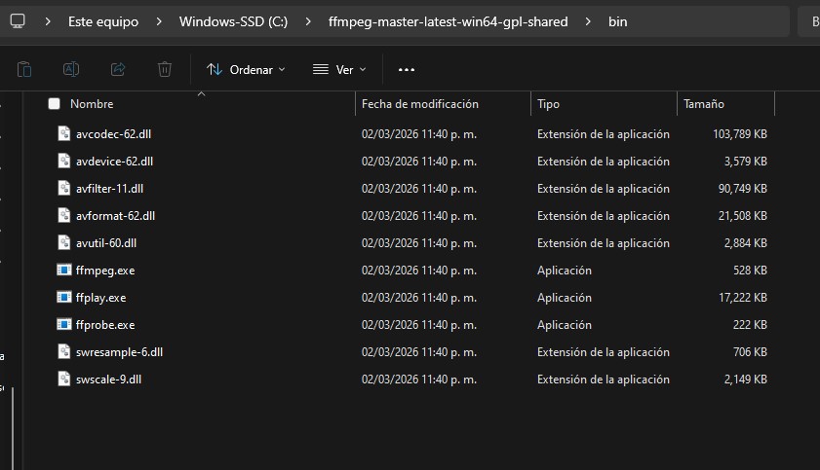Toggle the select-all checkbox beside Nombre
The image size is (820, 470).
[54, 104]
